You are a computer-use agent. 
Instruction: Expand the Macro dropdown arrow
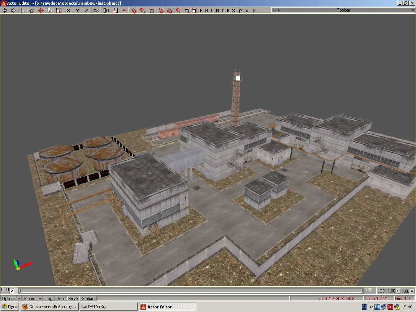coord(40,299)
